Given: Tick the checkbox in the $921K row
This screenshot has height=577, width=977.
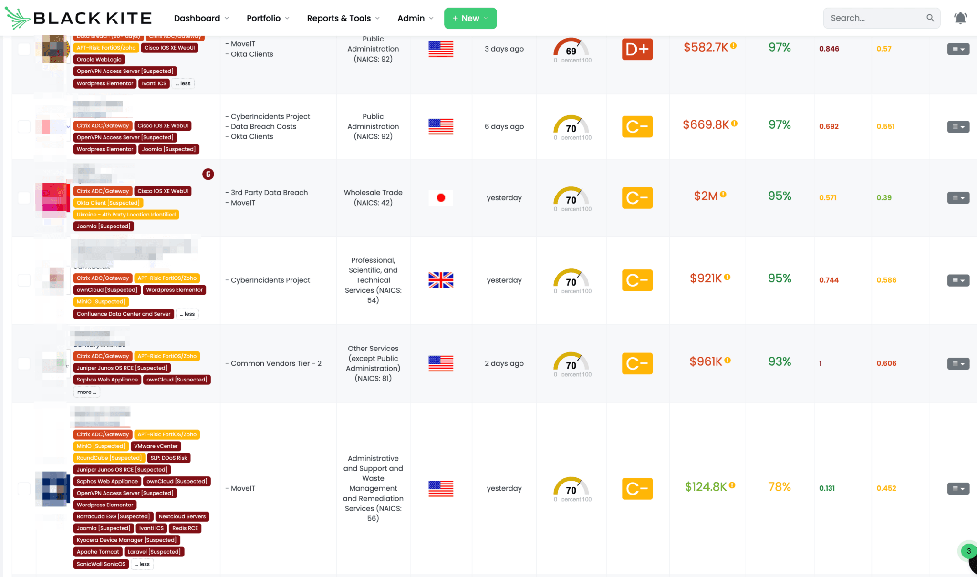Looking at the screenshot, I should click(24, 280).
